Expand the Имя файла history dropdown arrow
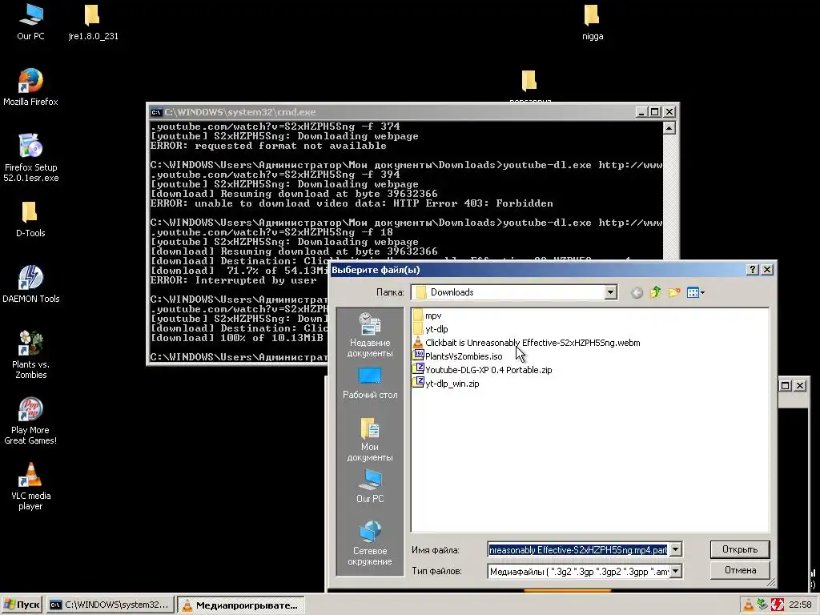Image resolution: width=820 pixels, height=615 pixels. [675, 549]
